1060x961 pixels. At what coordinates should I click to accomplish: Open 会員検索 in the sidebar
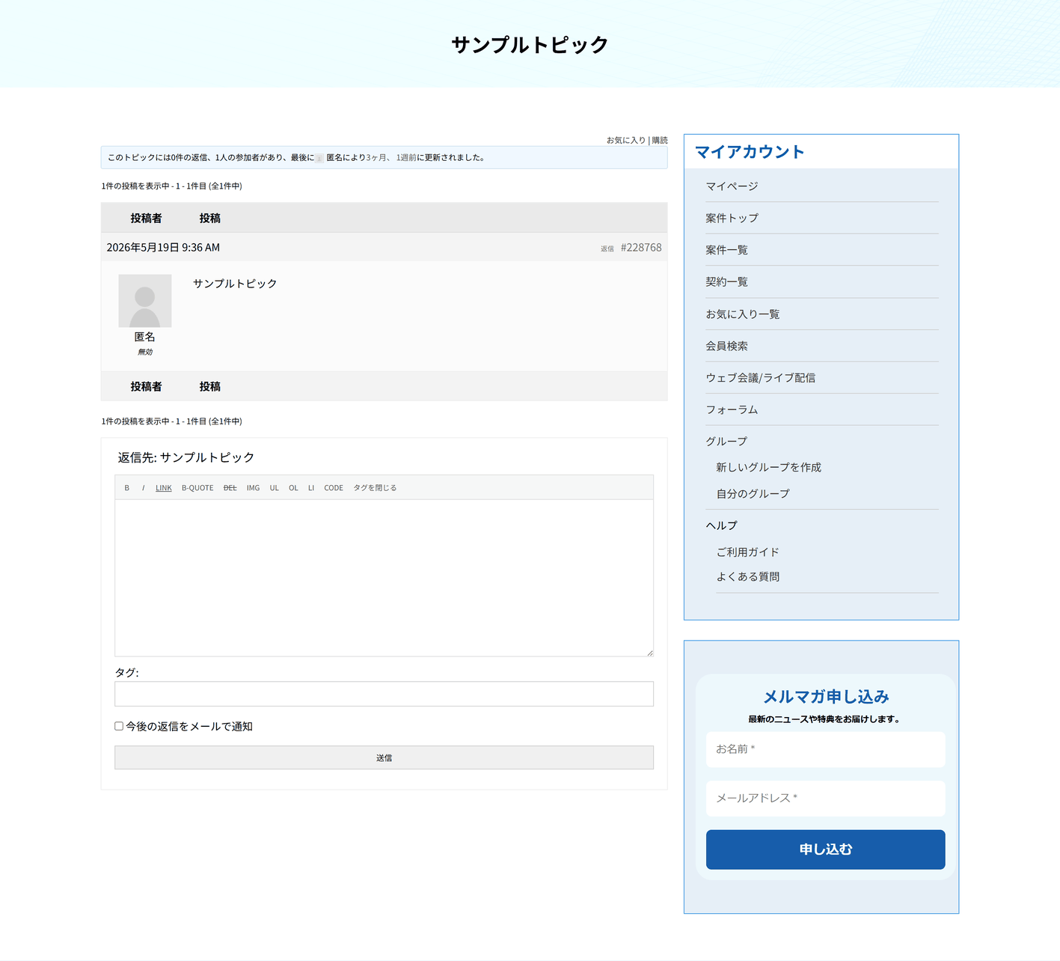726,346
